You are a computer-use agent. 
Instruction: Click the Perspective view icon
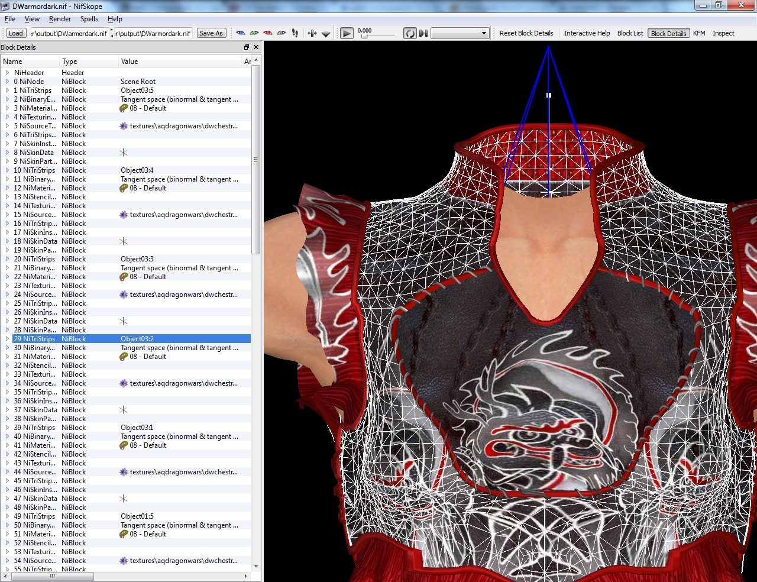326,34
